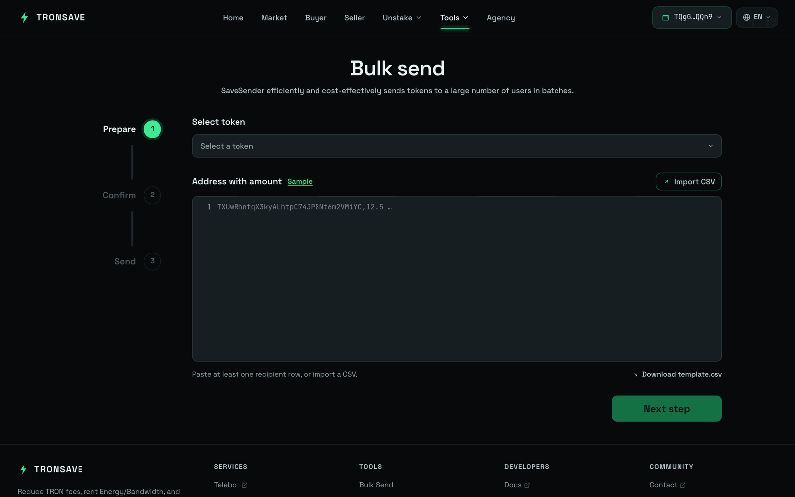Click the download arrow icon beside template.csv

coord(636,375)
